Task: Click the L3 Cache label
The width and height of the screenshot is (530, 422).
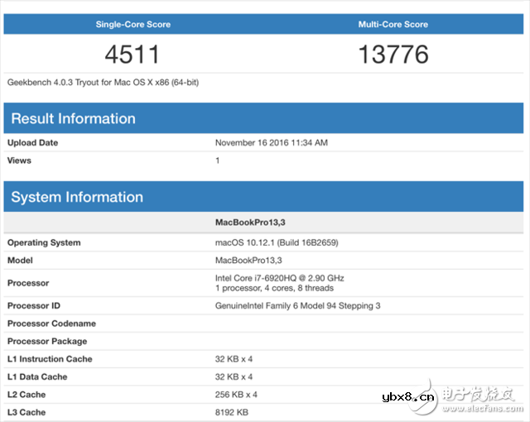Action: tap(26, 413)
